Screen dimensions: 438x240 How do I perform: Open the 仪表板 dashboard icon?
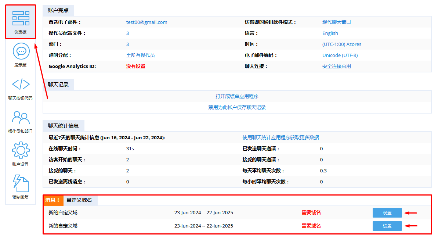[21, 21]
